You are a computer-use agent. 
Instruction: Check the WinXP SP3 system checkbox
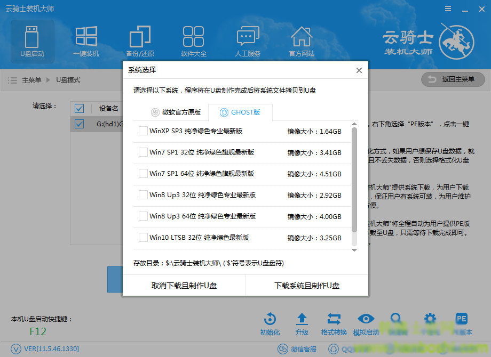[x=143, y=130]
